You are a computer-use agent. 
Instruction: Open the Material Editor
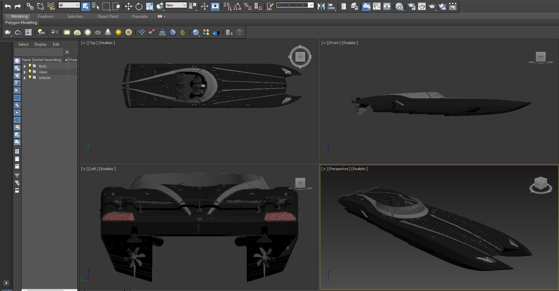tap(400, 6)
